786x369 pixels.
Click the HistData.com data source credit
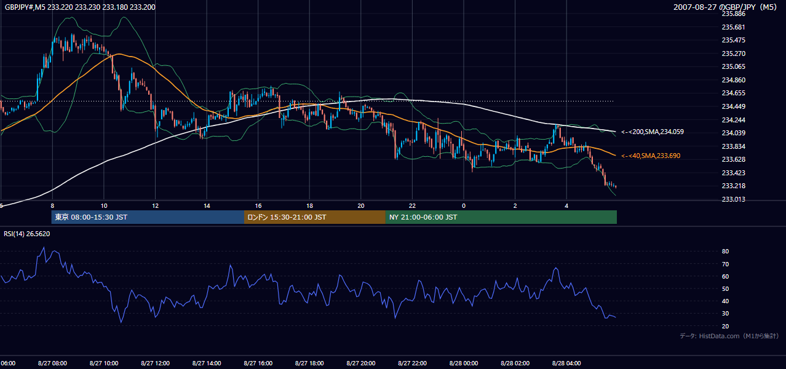tap(729, 336)
